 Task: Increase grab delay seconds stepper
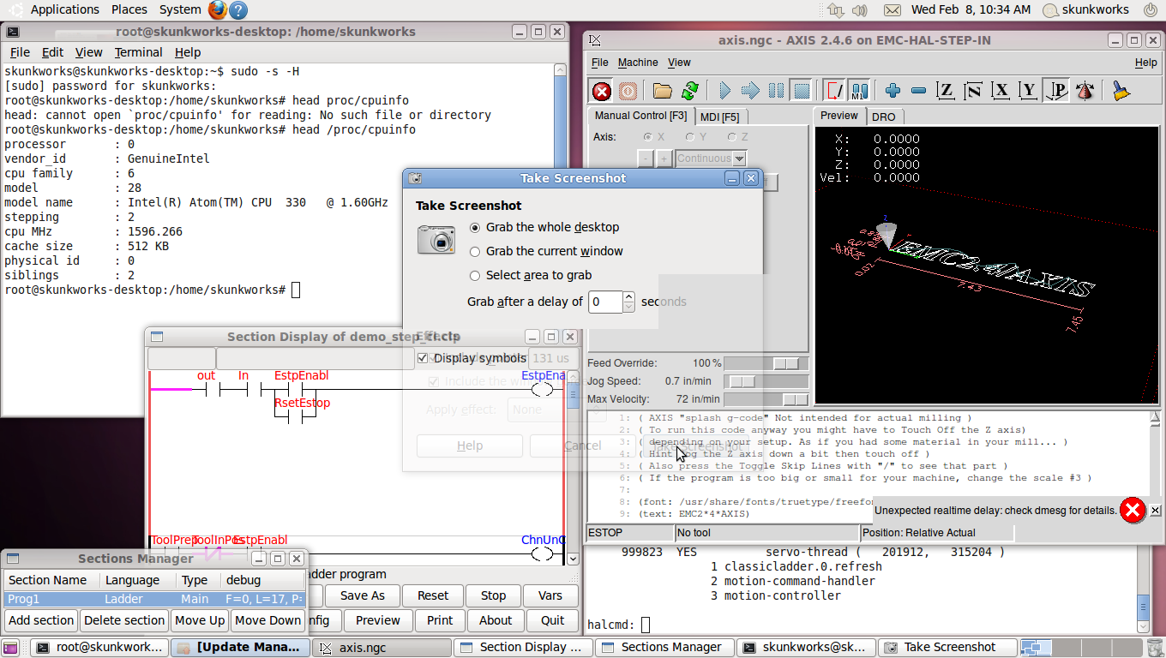click(x=629, y=296)
